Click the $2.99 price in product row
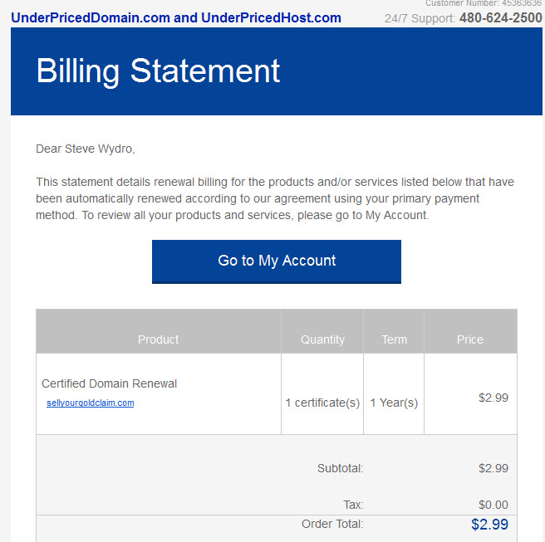The height and width of the screenshot is (542, 545). (493, 398)
